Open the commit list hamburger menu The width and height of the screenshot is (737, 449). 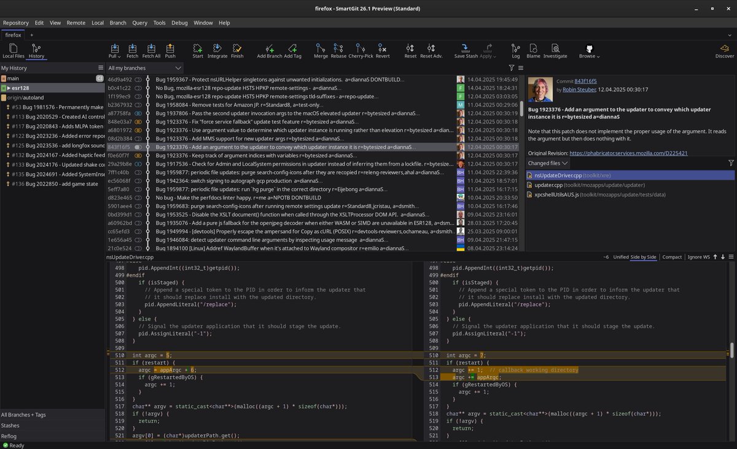(520, 68)
